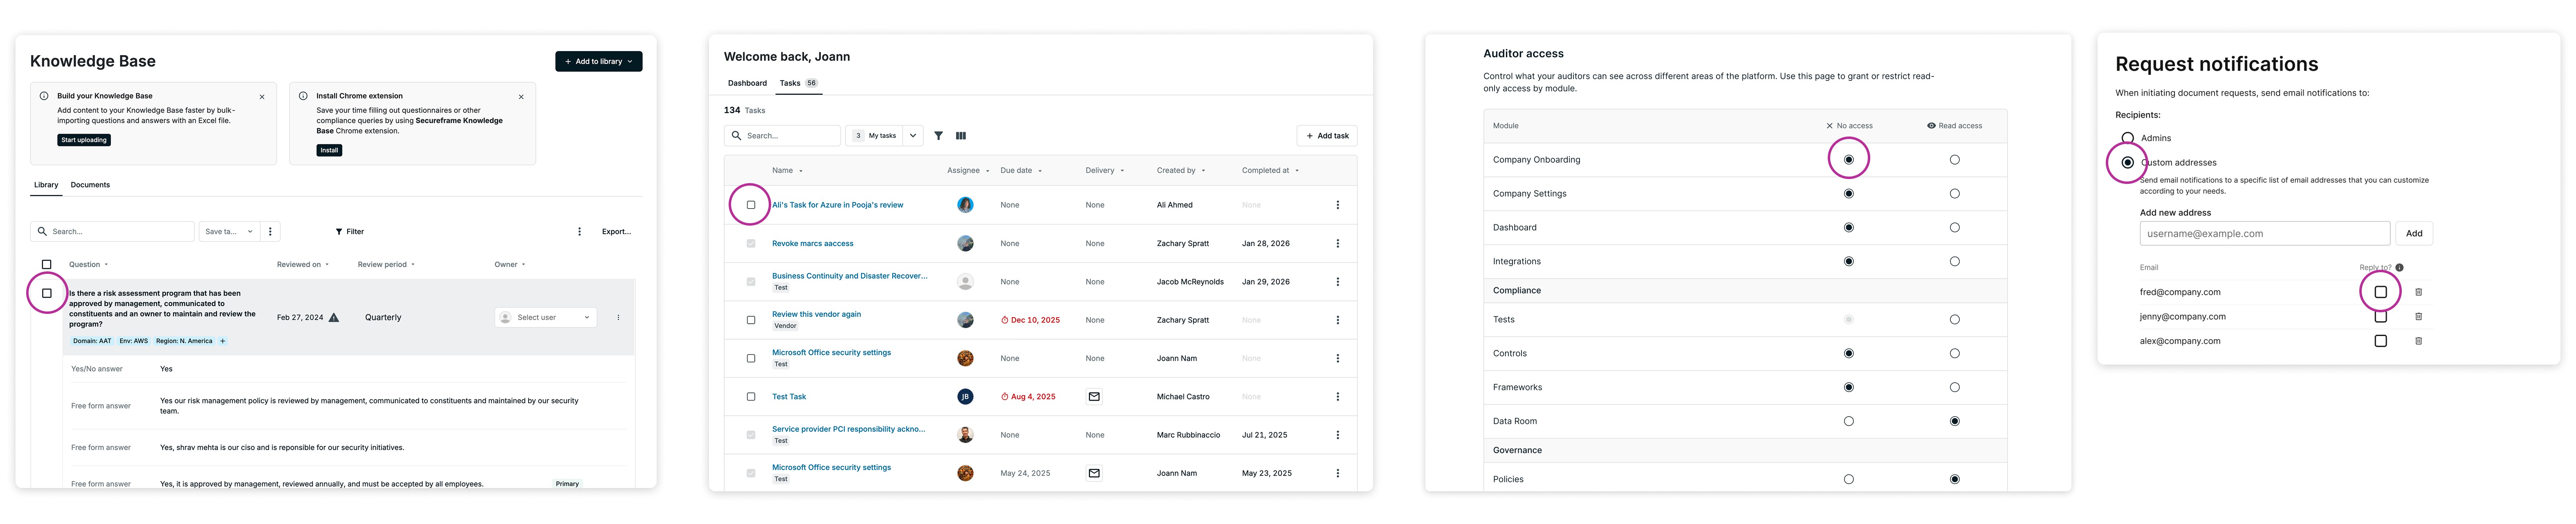The image size is (2576, 524).
Task: Open the Revoke marcs aaccess task link
Action: coord(812,243)
